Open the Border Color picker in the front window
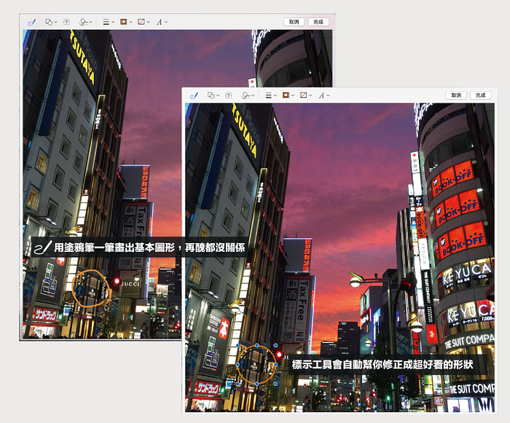Viewport: 510px width, 423px height. 286,95
